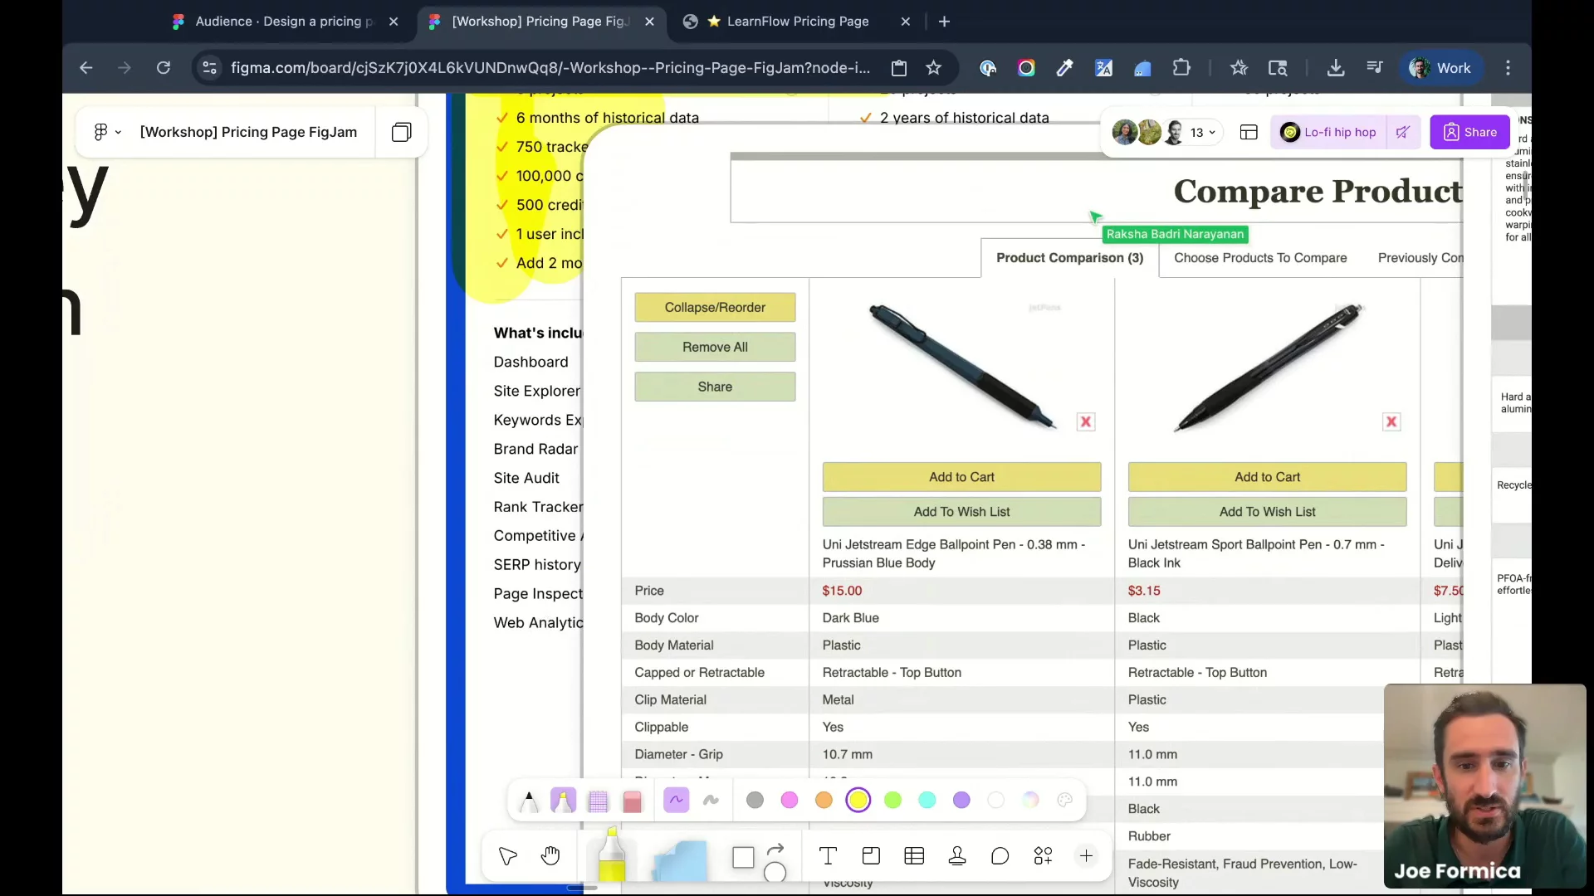Add Jetstream Sport pen to wish list
1594x896 pixels.
tap(1267, 512)
